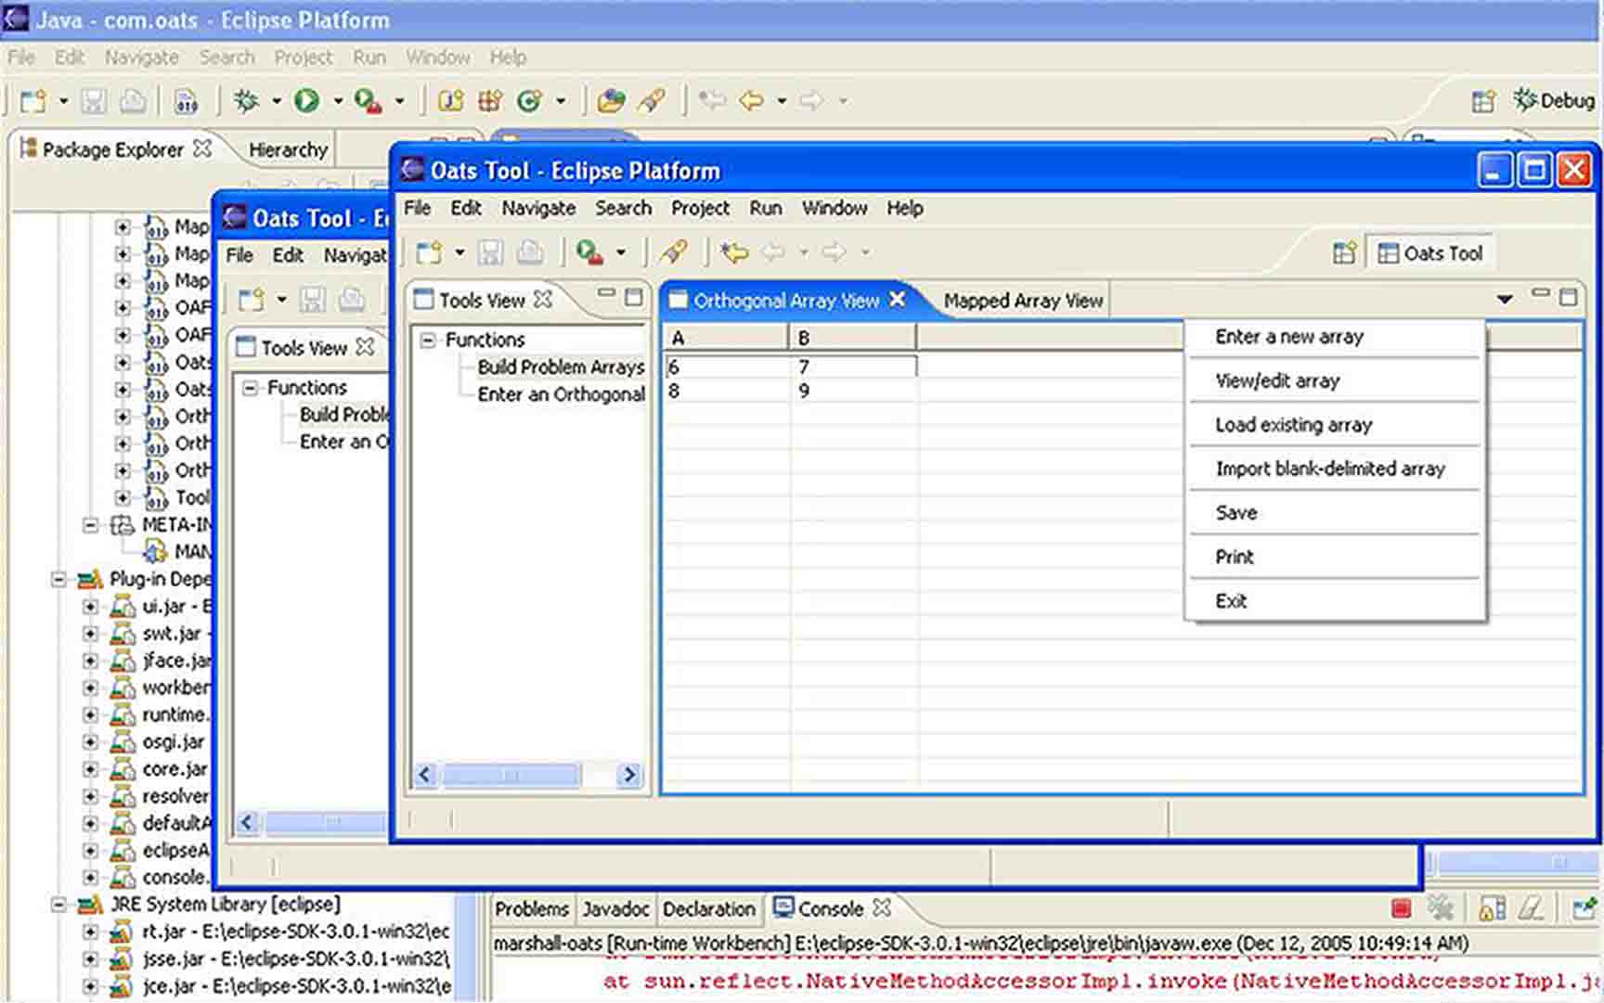Open Navigate menu in front Oats Tool window
This screenshot has width=1604, height=1003.
click(x=538, y=208)
